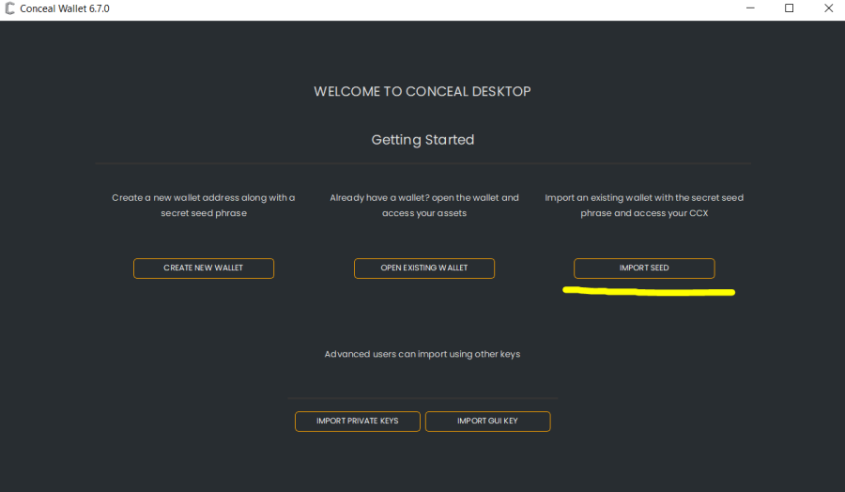Click the 'Already have a wallet?' description text

click(423, 206)
